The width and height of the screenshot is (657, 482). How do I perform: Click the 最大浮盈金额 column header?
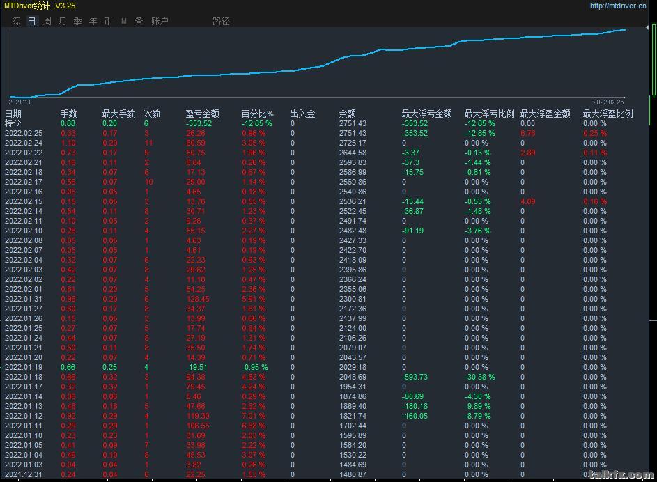(x=545, y=114)
